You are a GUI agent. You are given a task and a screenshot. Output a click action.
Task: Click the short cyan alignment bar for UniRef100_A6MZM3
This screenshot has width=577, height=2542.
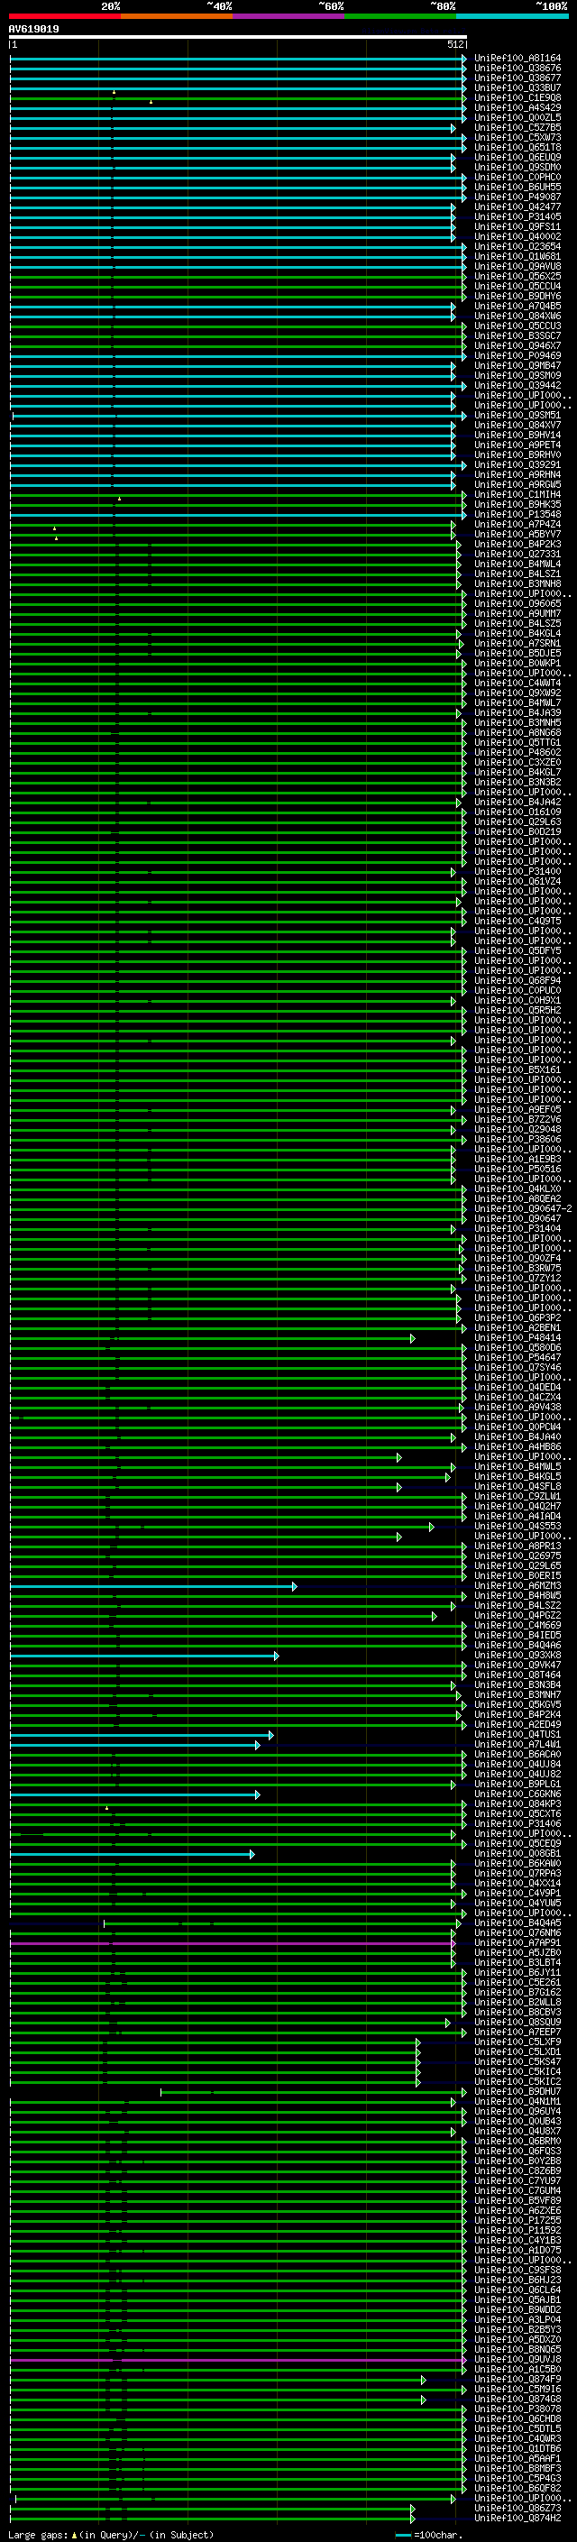click(153, 1586)
